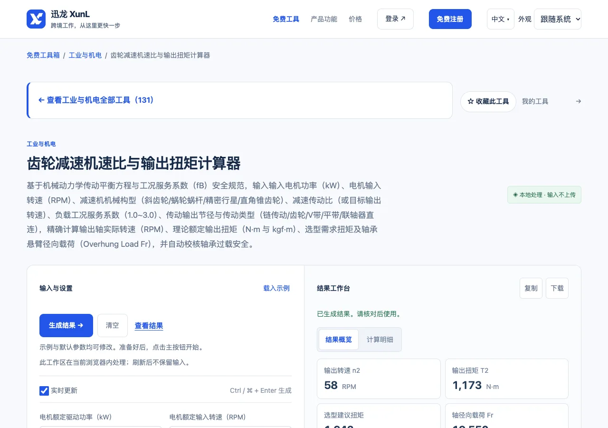Switch to the 计算明细 tab

pyautogui.click(x=380, y=340)
